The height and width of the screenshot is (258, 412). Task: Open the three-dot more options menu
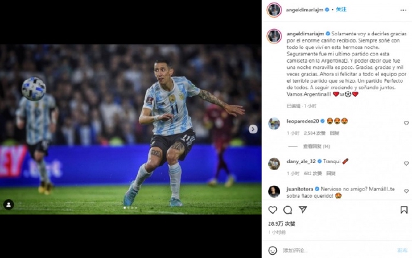403,10
